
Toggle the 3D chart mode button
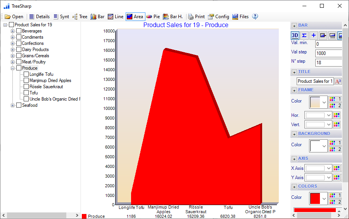295,35
